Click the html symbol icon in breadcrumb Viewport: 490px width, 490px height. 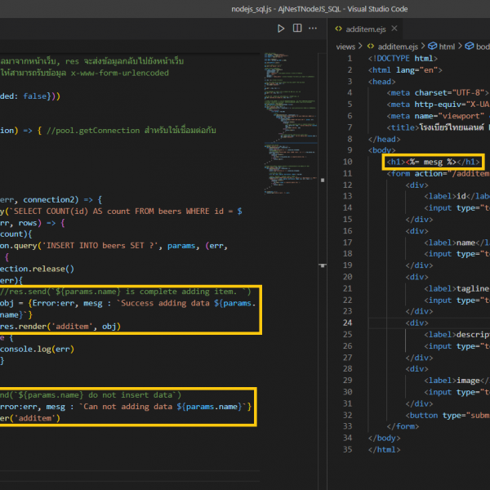(x=433, y=47)
